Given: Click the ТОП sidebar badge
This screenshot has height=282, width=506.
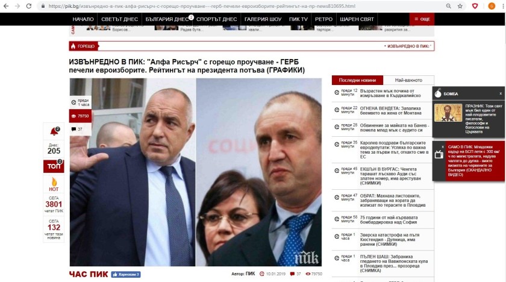Looking at the screenshot, I should (x=54, y=166).
